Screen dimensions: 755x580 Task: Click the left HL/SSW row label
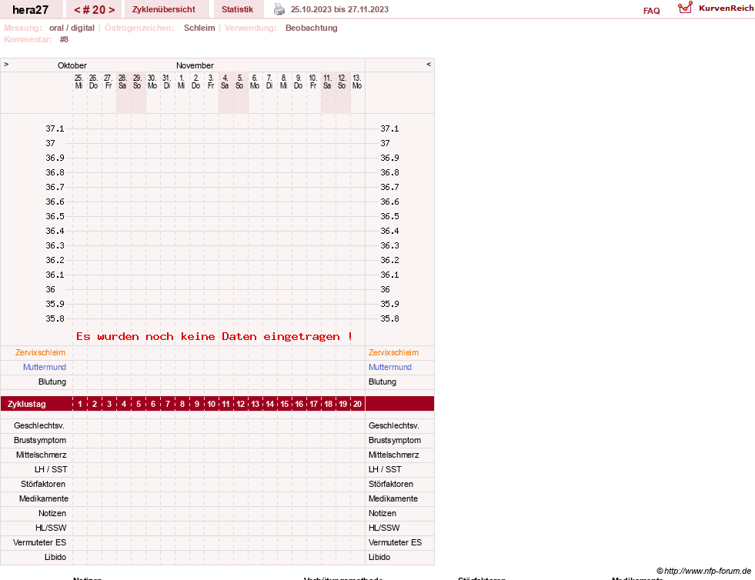click(x=51, y=528)
